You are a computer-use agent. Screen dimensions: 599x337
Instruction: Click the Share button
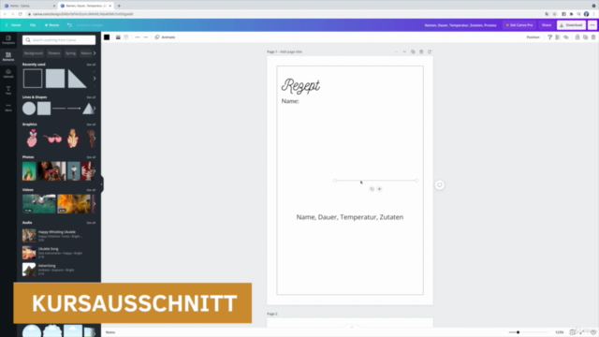547,25
